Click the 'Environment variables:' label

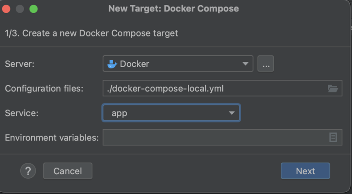[x=51, y=137]
